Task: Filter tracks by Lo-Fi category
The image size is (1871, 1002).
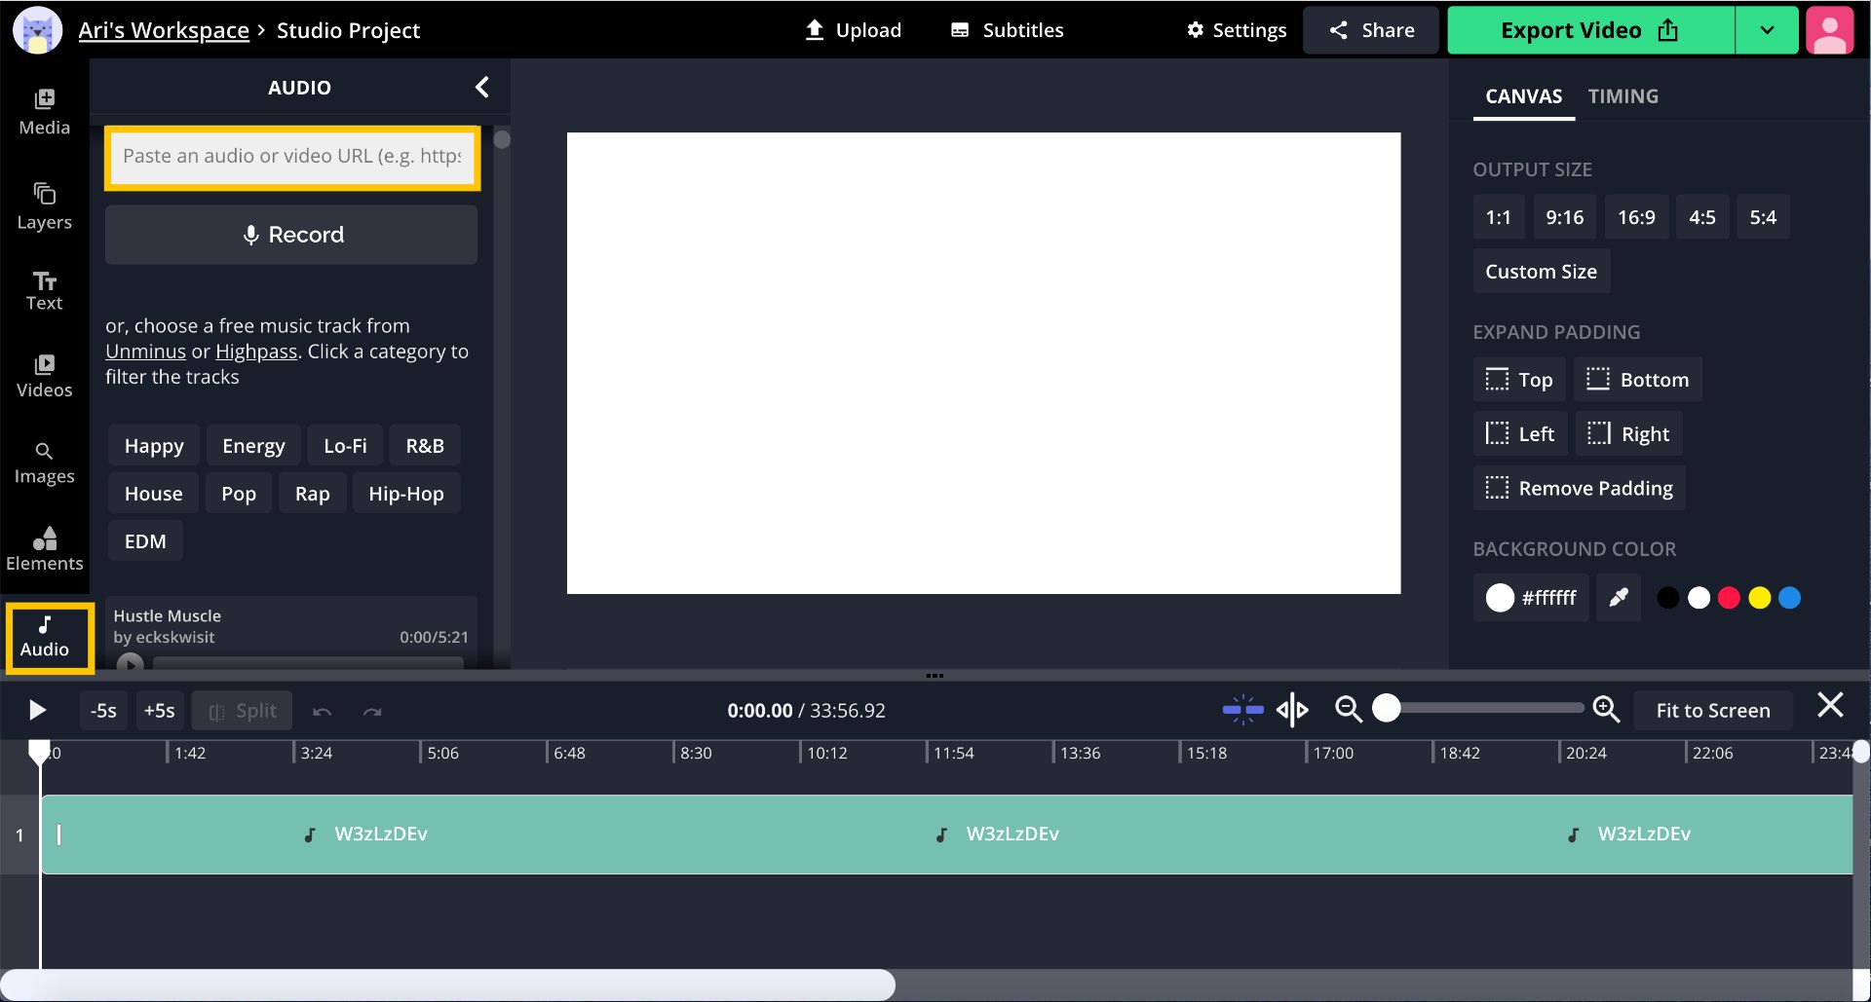Action: coord(345,446)
